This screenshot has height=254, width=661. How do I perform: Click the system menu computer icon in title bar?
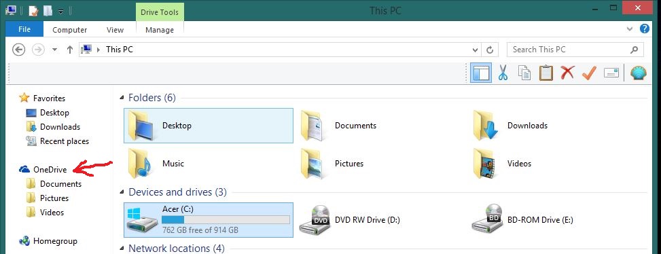coord(11,10)
